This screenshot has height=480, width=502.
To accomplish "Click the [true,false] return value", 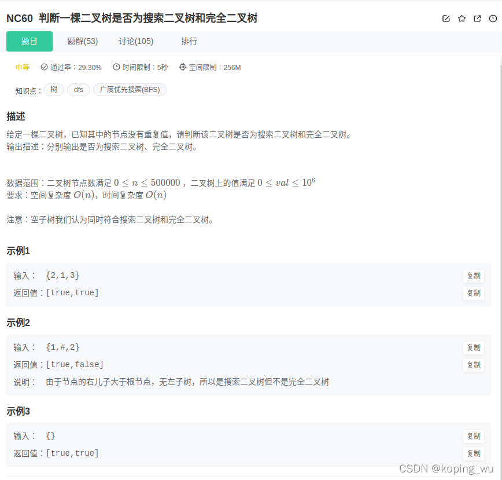I will click(x=75, y=365).
